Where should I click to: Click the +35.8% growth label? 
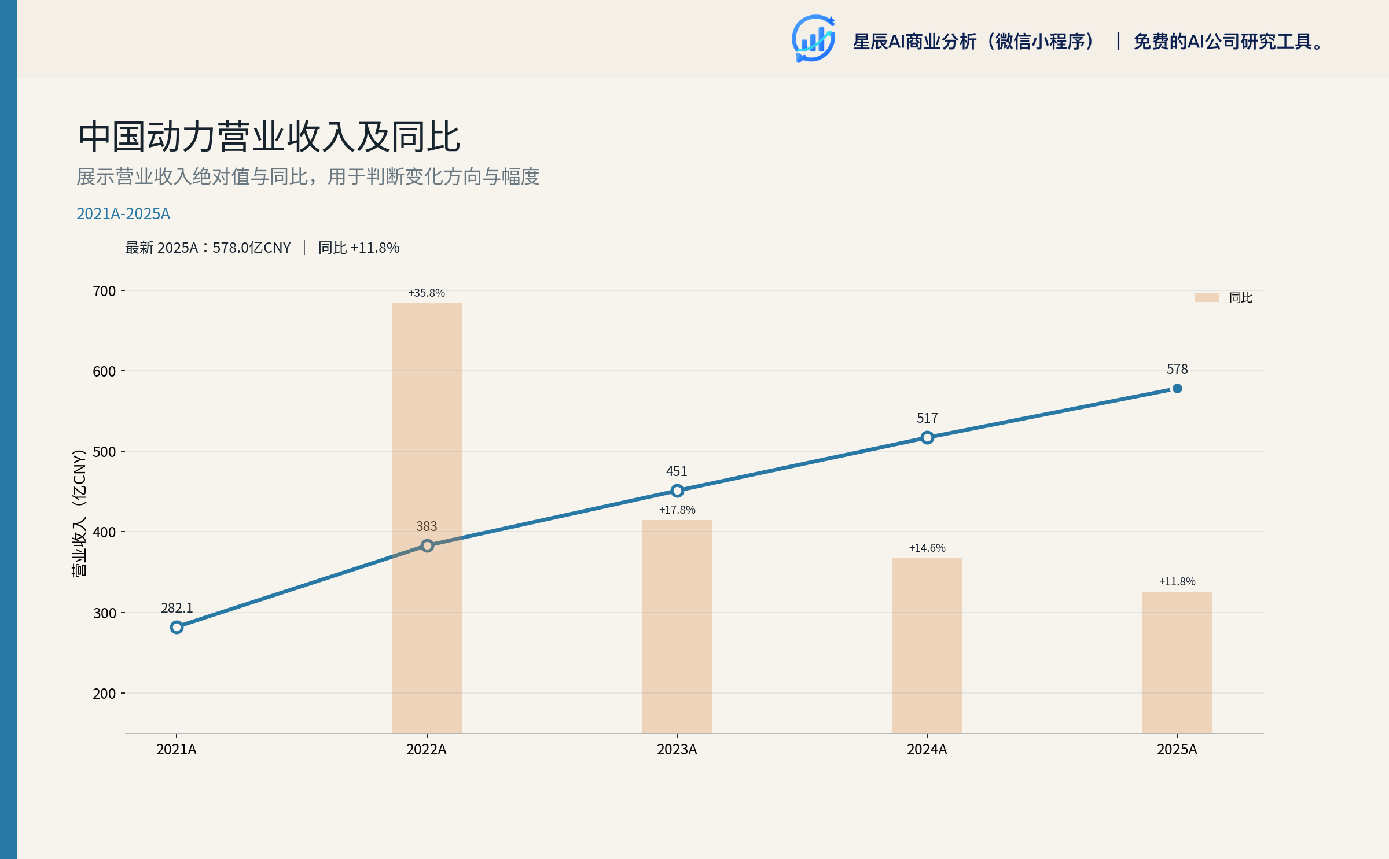point(427,293)
